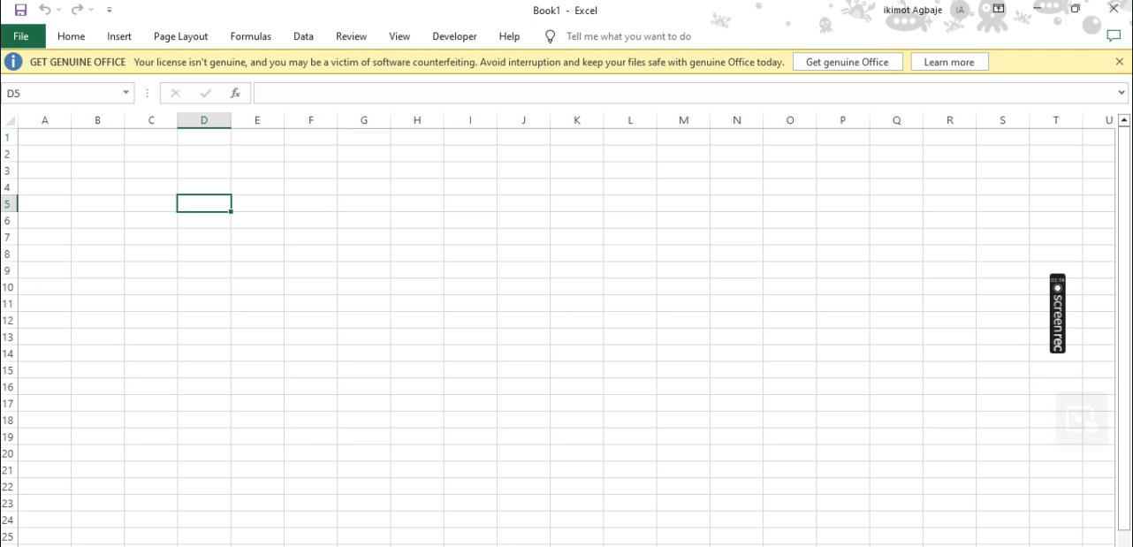The width and height of the screenshot is (1133, 547).
Task: Click the Redo arrow icon
Action: (x=77, y=10)
